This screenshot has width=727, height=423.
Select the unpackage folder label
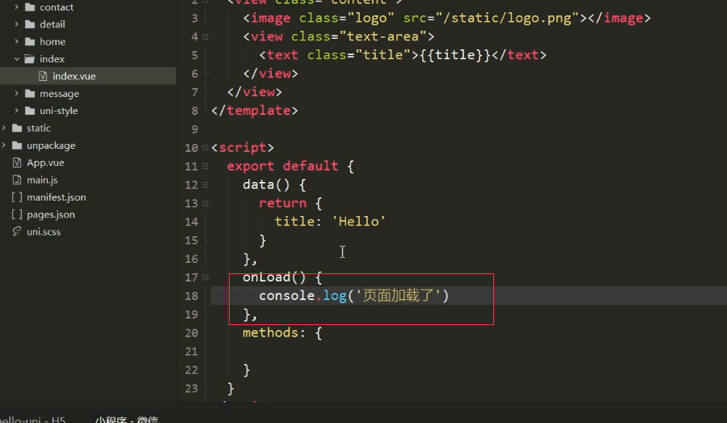tap(51, 146)
